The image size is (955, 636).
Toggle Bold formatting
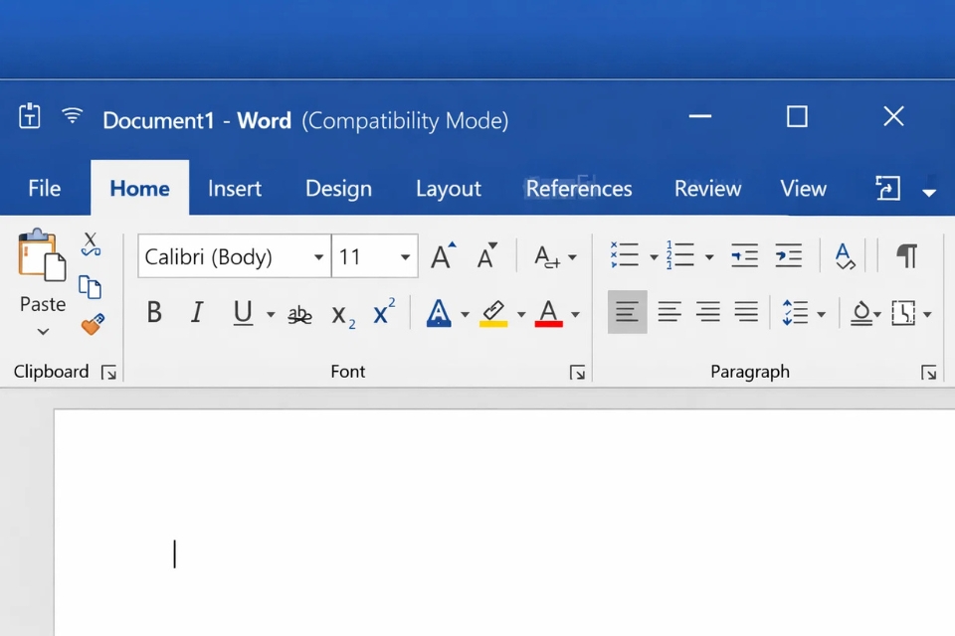[x=154, y=313]
